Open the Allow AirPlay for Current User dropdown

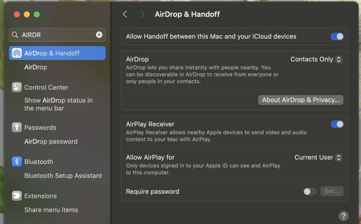[318, 157]
